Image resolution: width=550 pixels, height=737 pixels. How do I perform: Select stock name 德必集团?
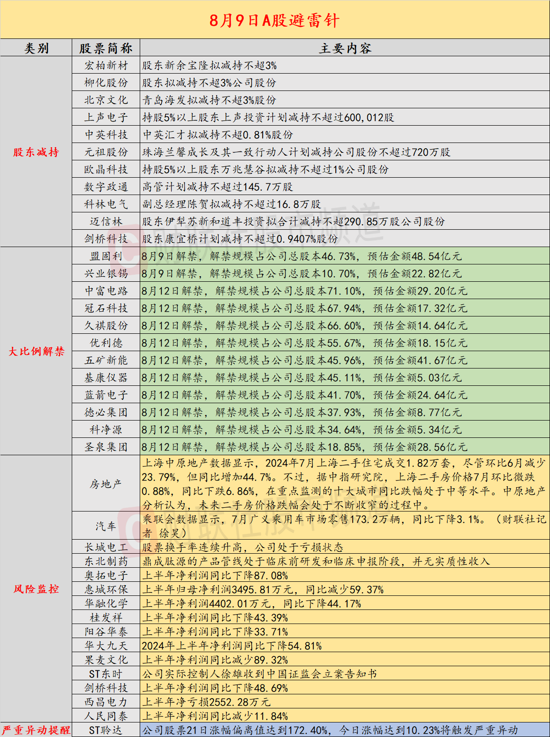pyautogui.click(x=106, y=413)
